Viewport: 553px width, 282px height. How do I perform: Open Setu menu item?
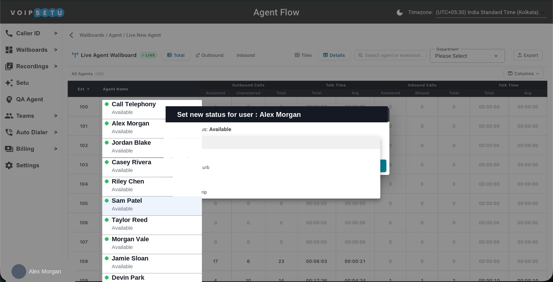pos(22,83)
